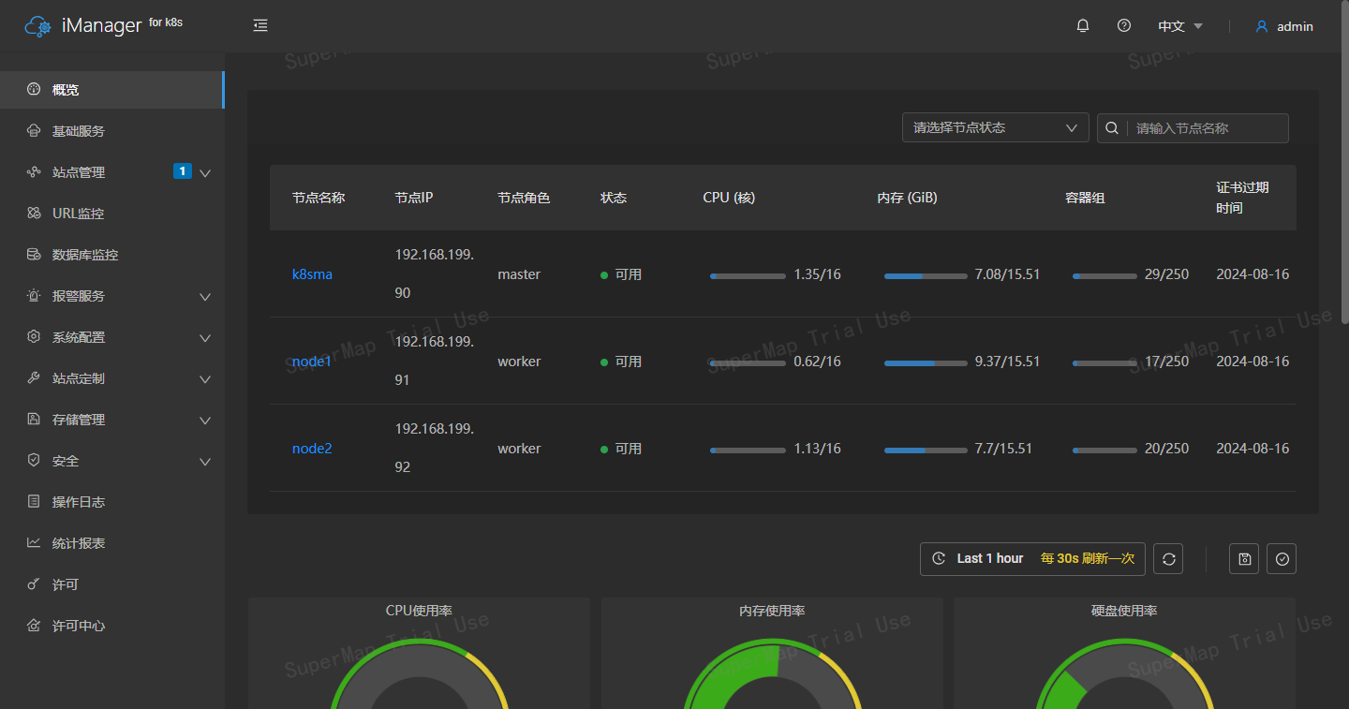
Task: Click the 存储管理 storage icon
Action: tap(34, 420)
